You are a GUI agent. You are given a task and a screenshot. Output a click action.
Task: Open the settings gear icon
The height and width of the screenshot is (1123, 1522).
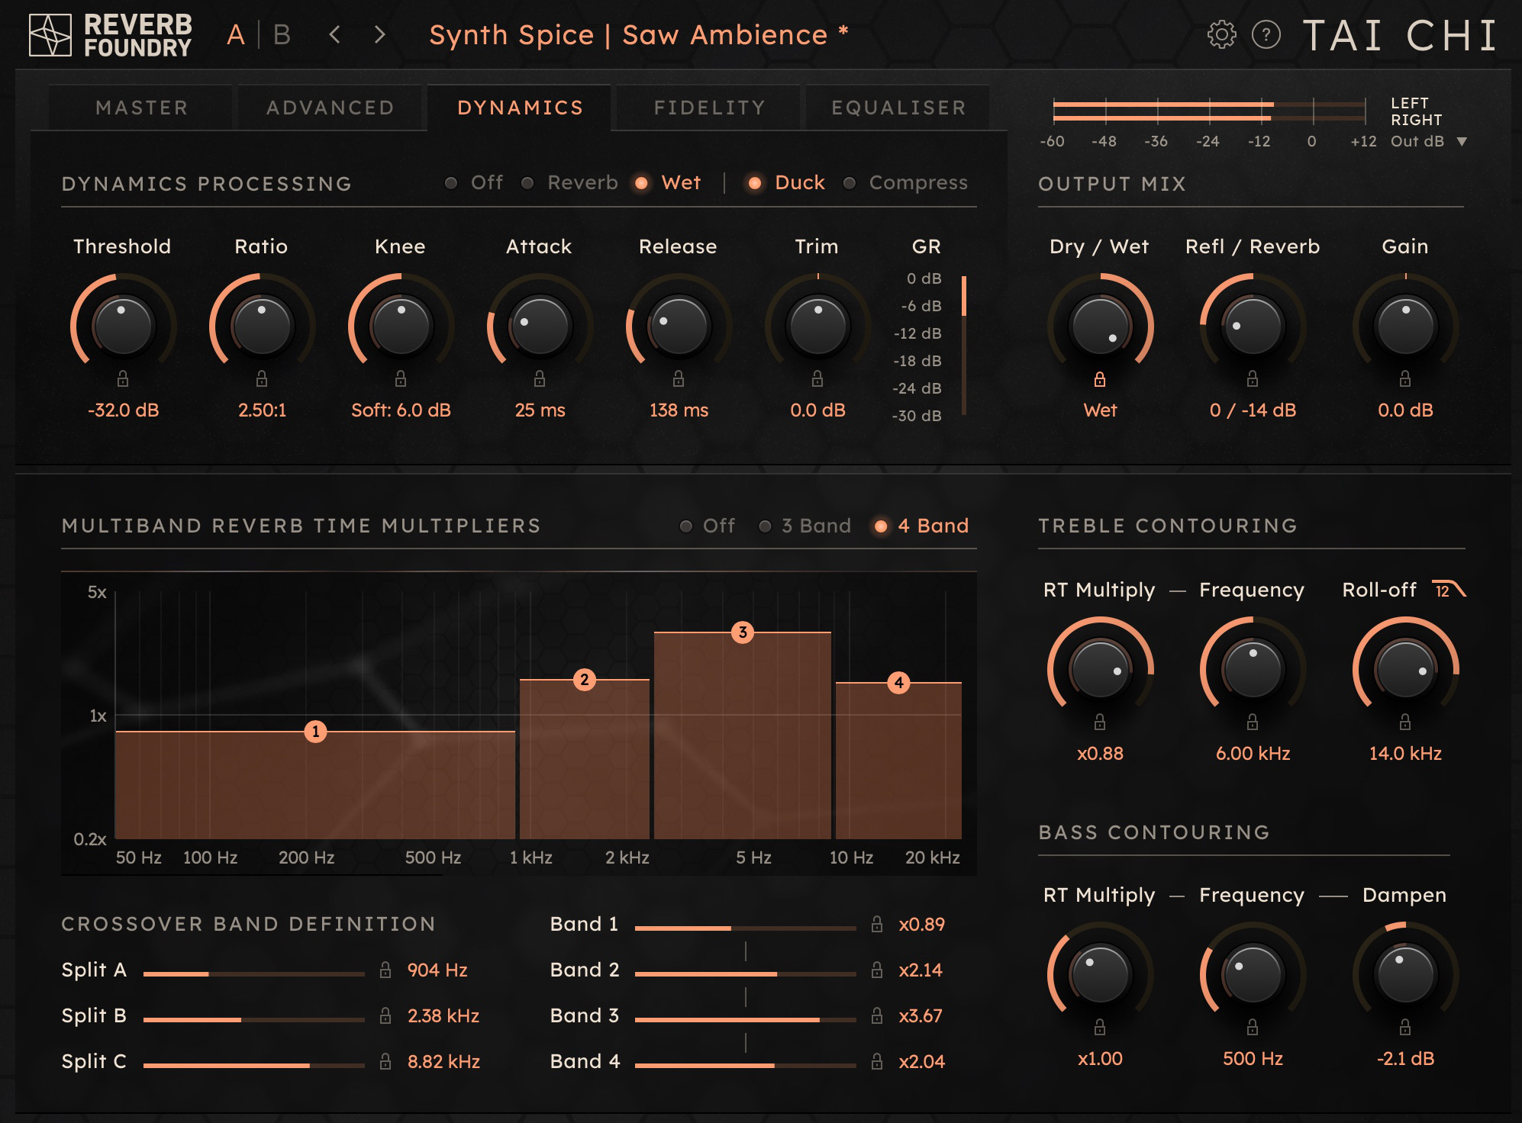tap(1221, 35)
